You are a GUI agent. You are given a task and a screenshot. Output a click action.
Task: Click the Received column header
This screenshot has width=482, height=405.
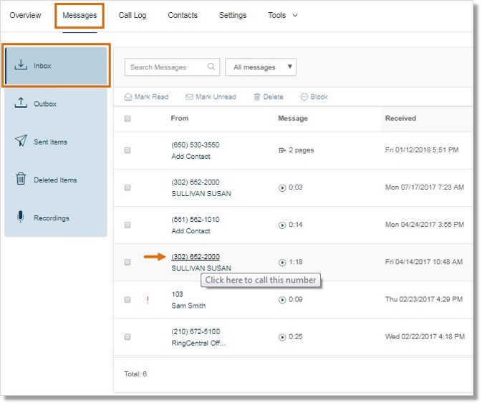401,118
